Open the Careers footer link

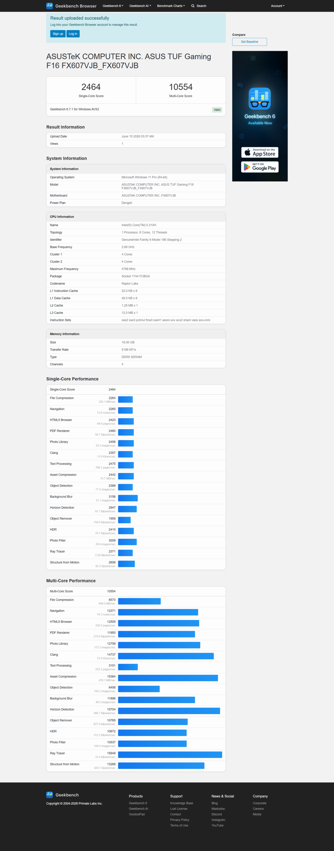258,809
